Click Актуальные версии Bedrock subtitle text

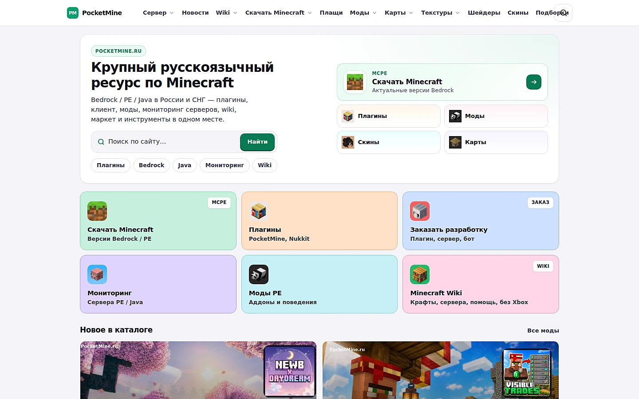click(x=413, y=90)
